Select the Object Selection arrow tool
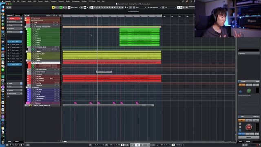Screen dimensions: 261x147 coord(92,7)
